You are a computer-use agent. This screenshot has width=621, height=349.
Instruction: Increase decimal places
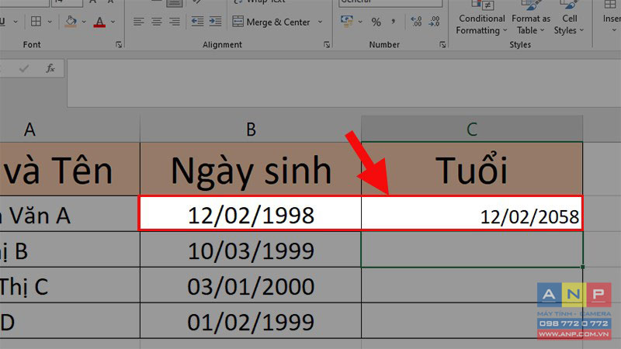pos(416,22)
